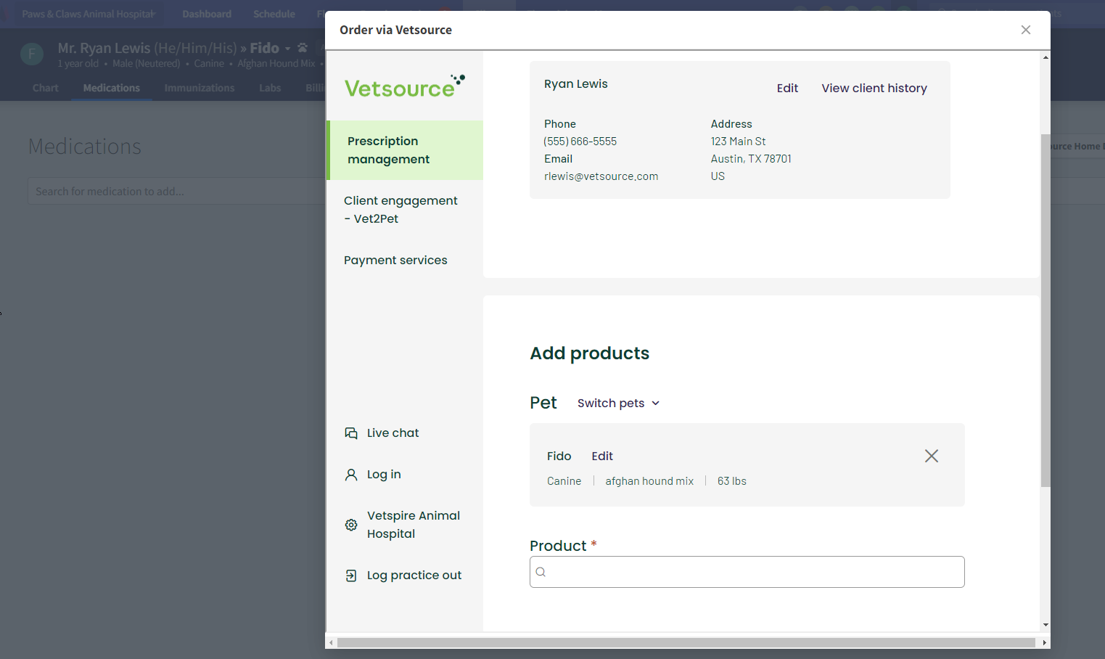Viewport: 1105px width, 659px height.
Task: Click Edit beside Fido pet name
Action: coord(602,457)
